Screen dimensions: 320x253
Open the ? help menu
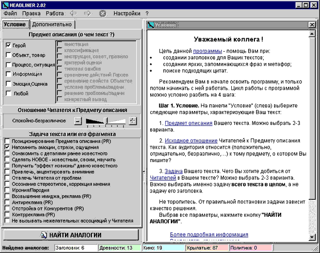click(147, 13)
